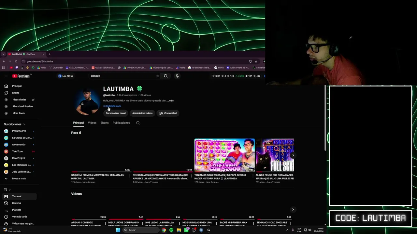Expand the Suscripciones section chevron

click(x=24, y=124)
